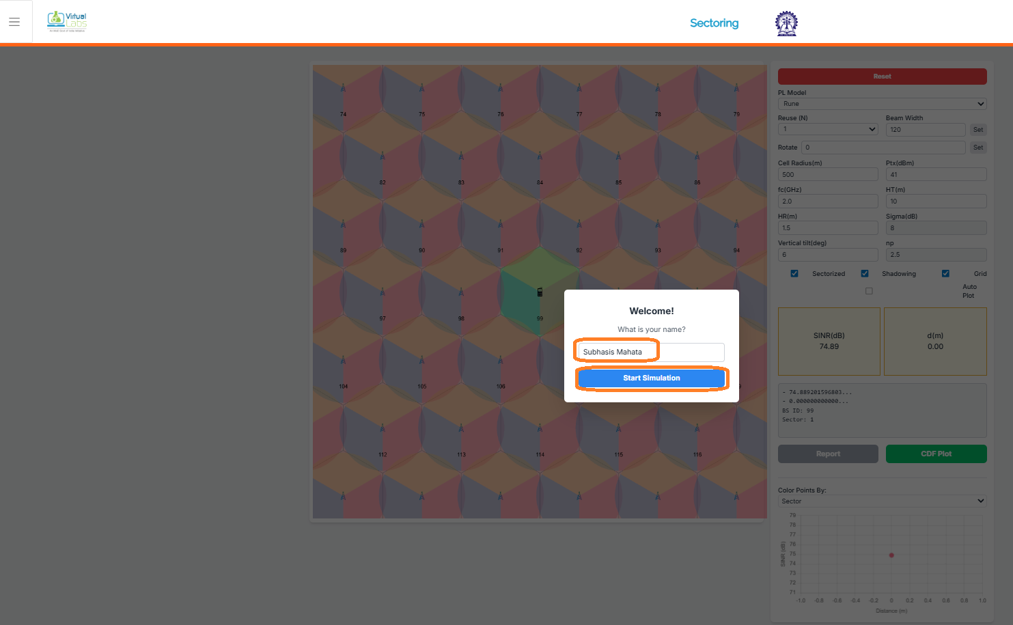
Task: Open the Reuse (N) dropdown
Action: (828, 129)
